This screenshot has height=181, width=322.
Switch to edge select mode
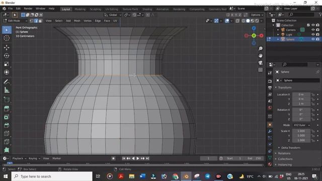(36, 21)
